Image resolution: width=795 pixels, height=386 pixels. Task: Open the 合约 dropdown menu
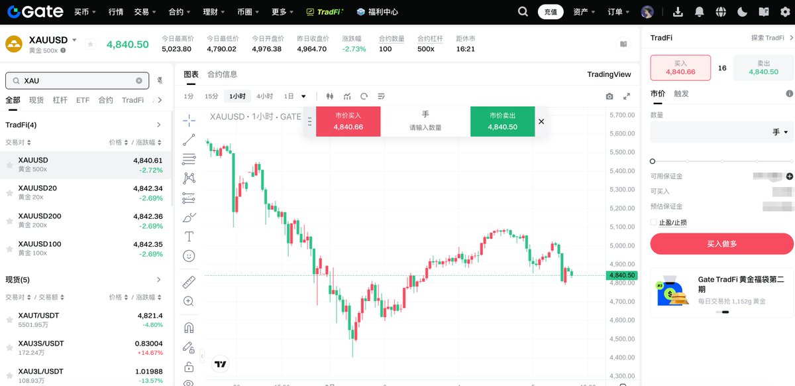pos(180,11)
